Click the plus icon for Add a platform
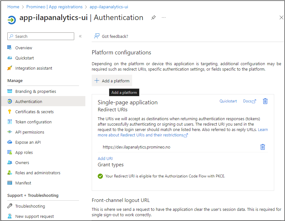The image size is (285, 221). [x=97, y=80]
